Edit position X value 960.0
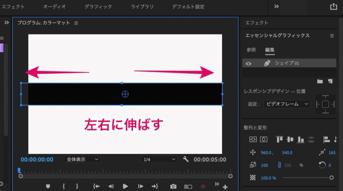The image size is (343, 191). click(266, 153)
